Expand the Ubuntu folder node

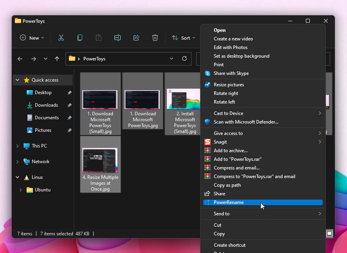point(21,190)
